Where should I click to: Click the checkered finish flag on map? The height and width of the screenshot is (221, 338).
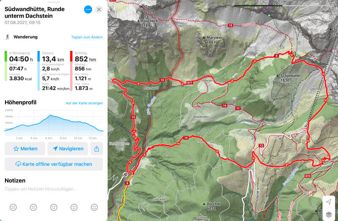click(x=125, y=174)
